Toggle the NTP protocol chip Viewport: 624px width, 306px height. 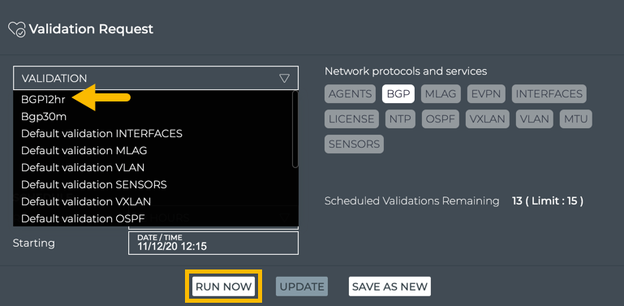pos(400,119)
